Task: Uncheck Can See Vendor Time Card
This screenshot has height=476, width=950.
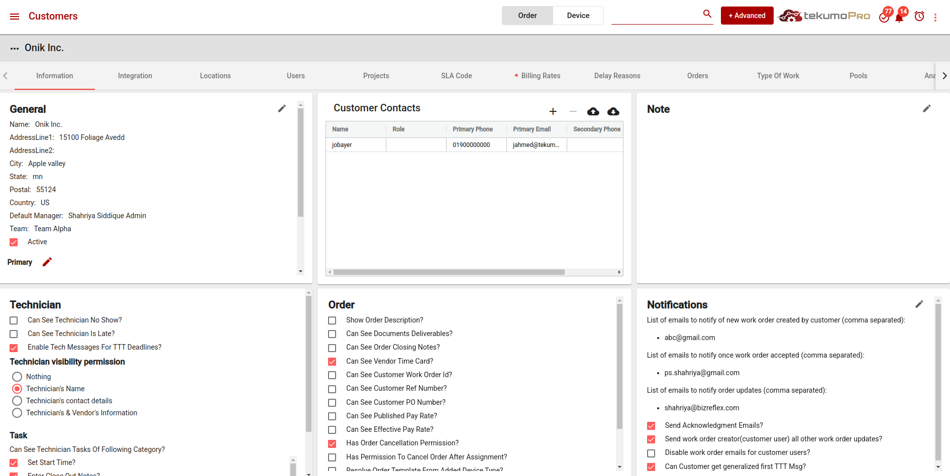Action: click(332, 362)
